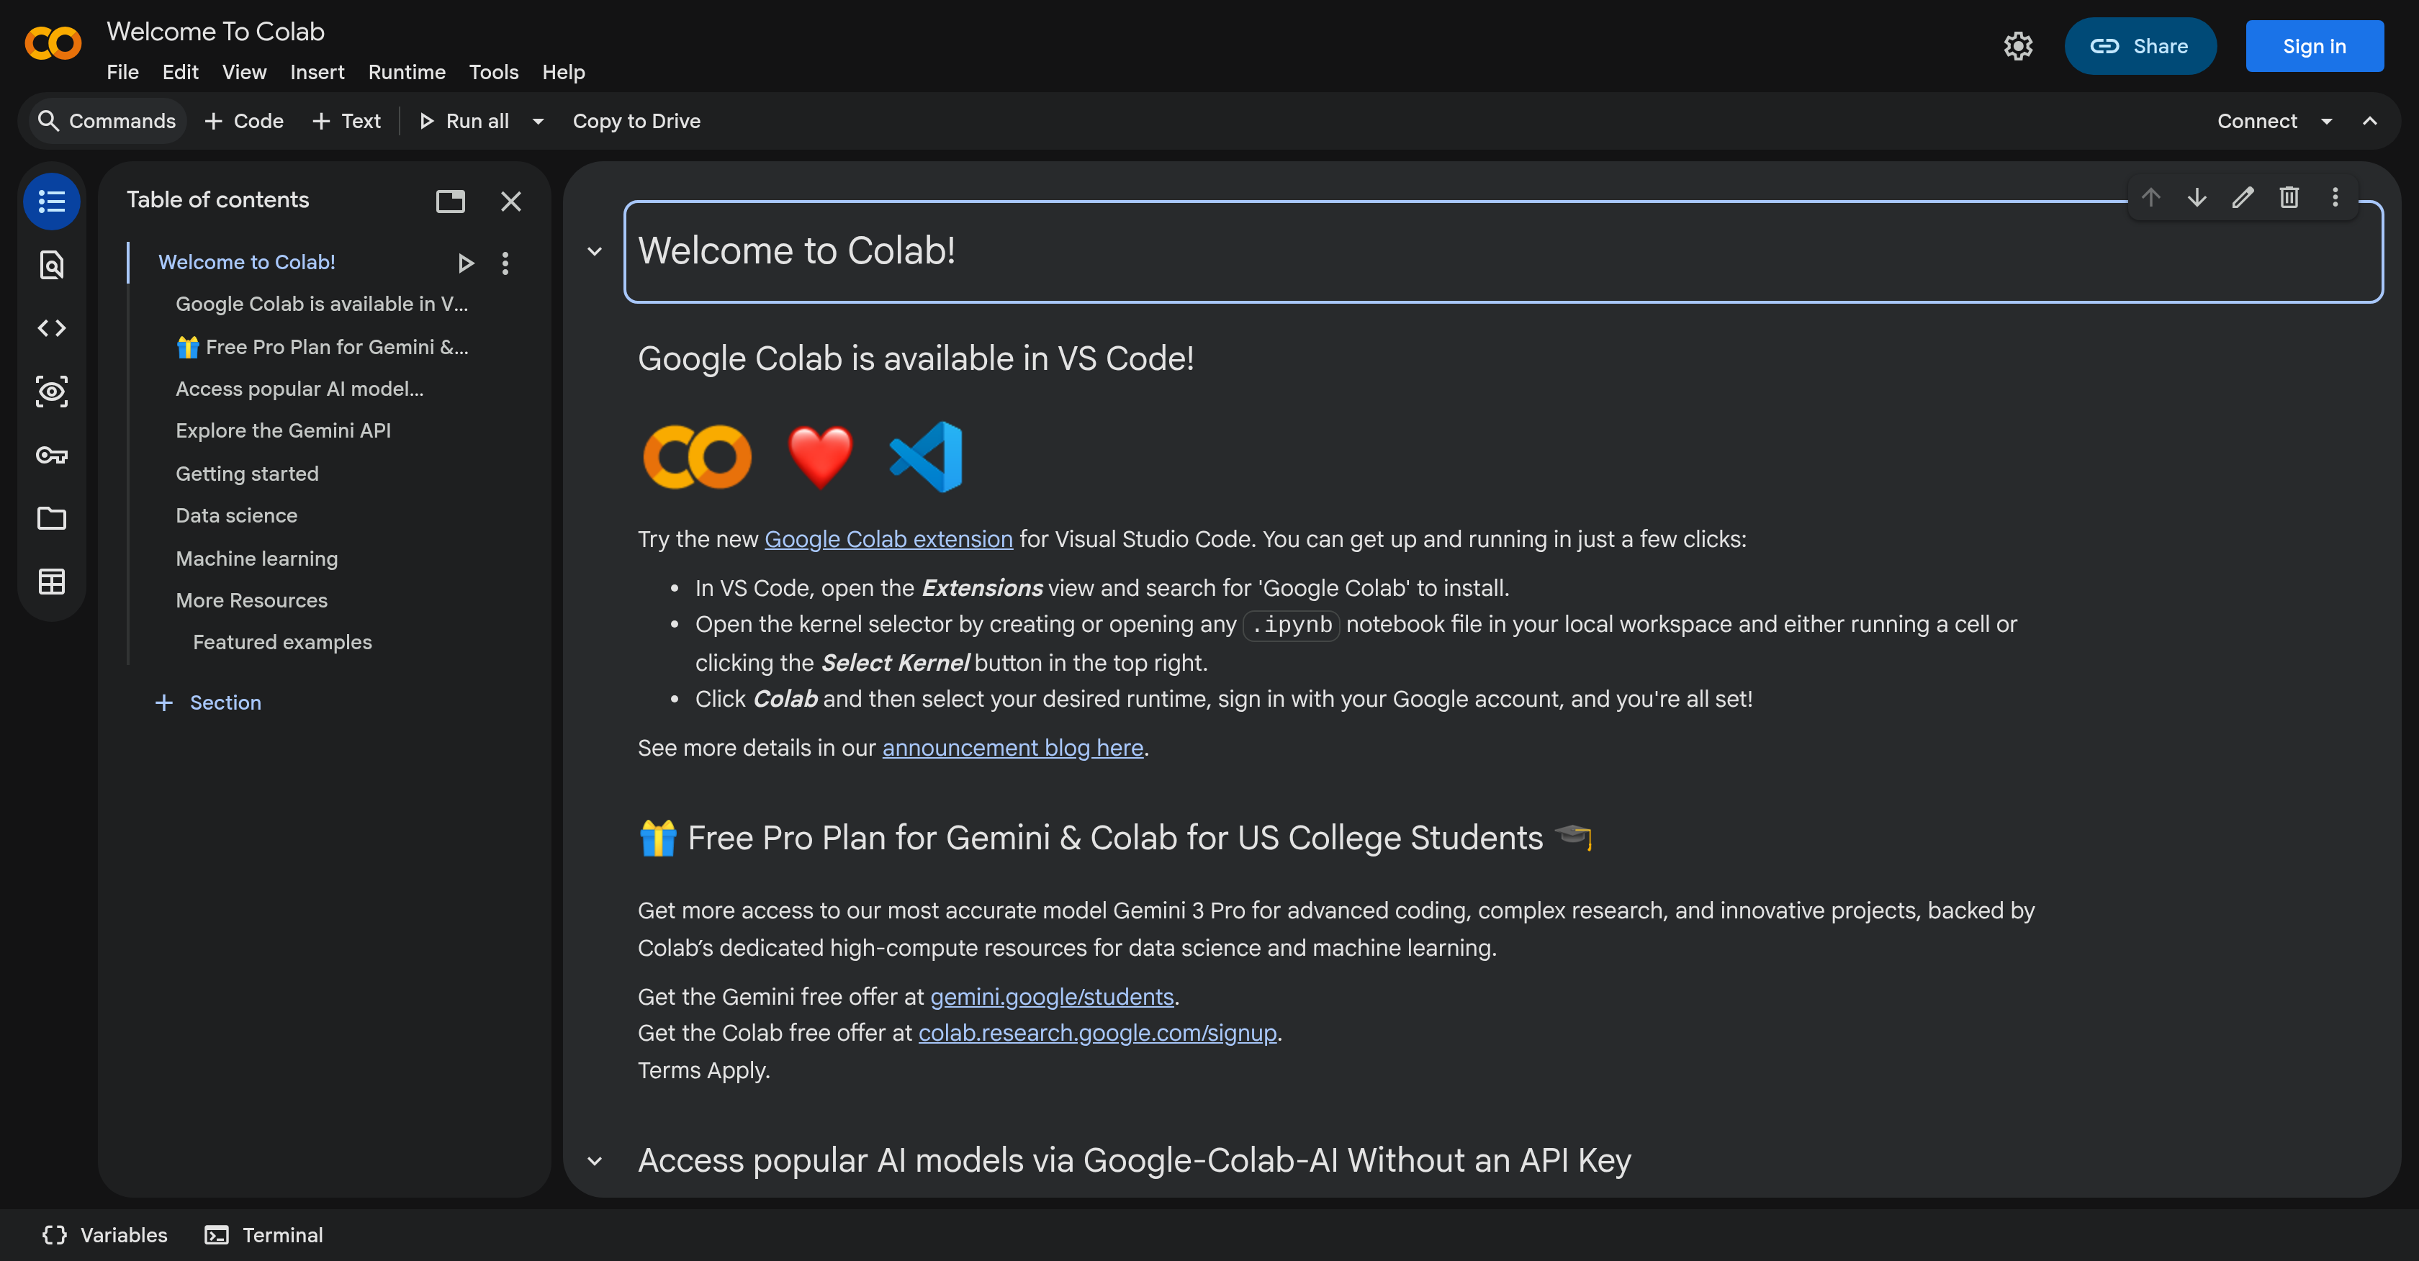Image resolution: width=2419 pixels, height=1261 pixels.
Task: Click the pencil edit cell icon
Action: (x=2243, y=197)
